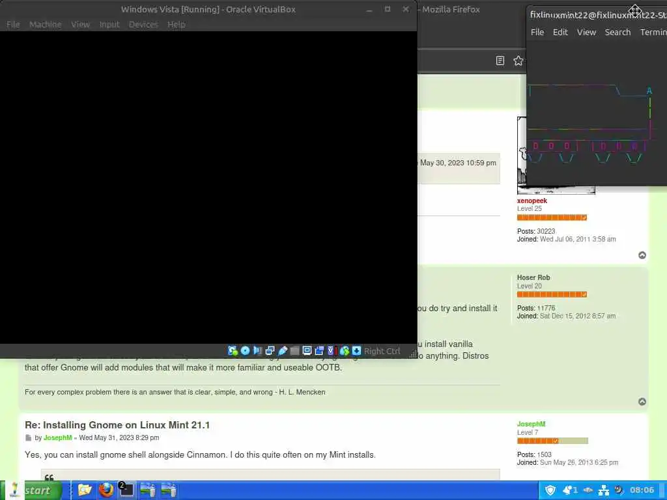Open the VirtualBox Input menu
The image size is (667, 500).
pos(109,24)
